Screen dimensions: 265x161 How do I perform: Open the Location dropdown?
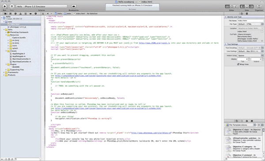click(x=250, y=28)
